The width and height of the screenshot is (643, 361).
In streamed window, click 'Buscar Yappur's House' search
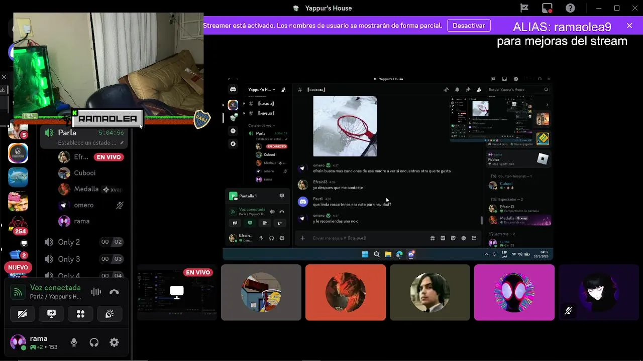[x=518, y=90]
